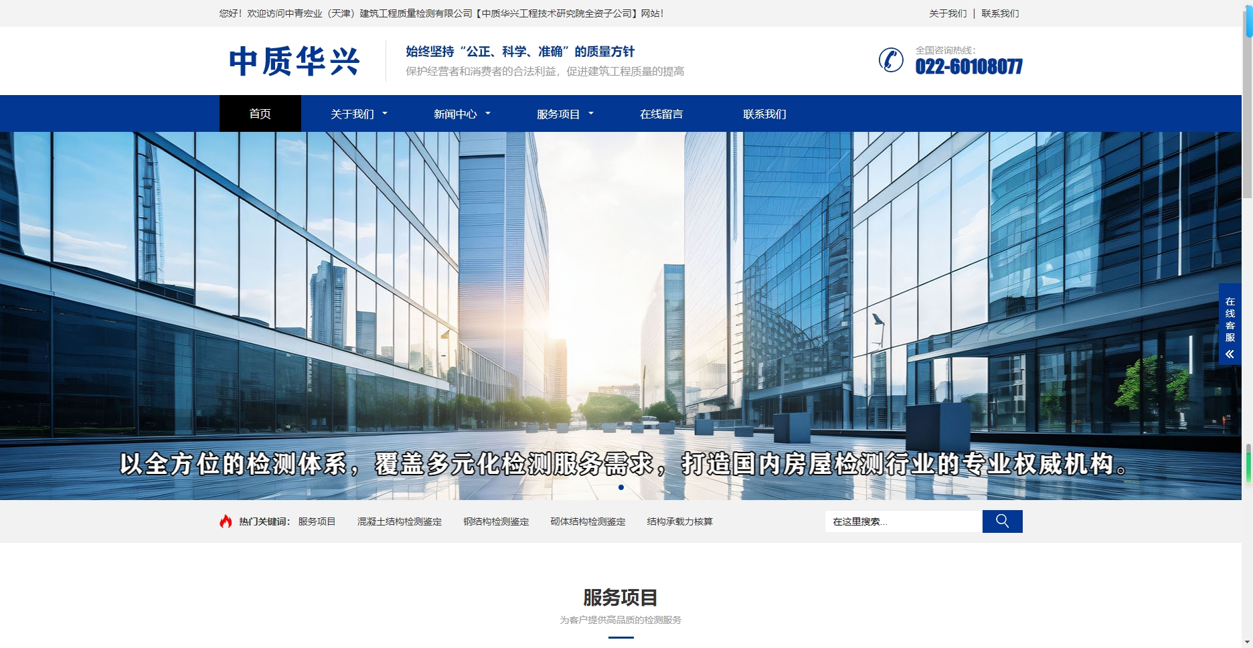
Task: Expand the 关于我们 dropdown arrow
Action: [385, 114]
